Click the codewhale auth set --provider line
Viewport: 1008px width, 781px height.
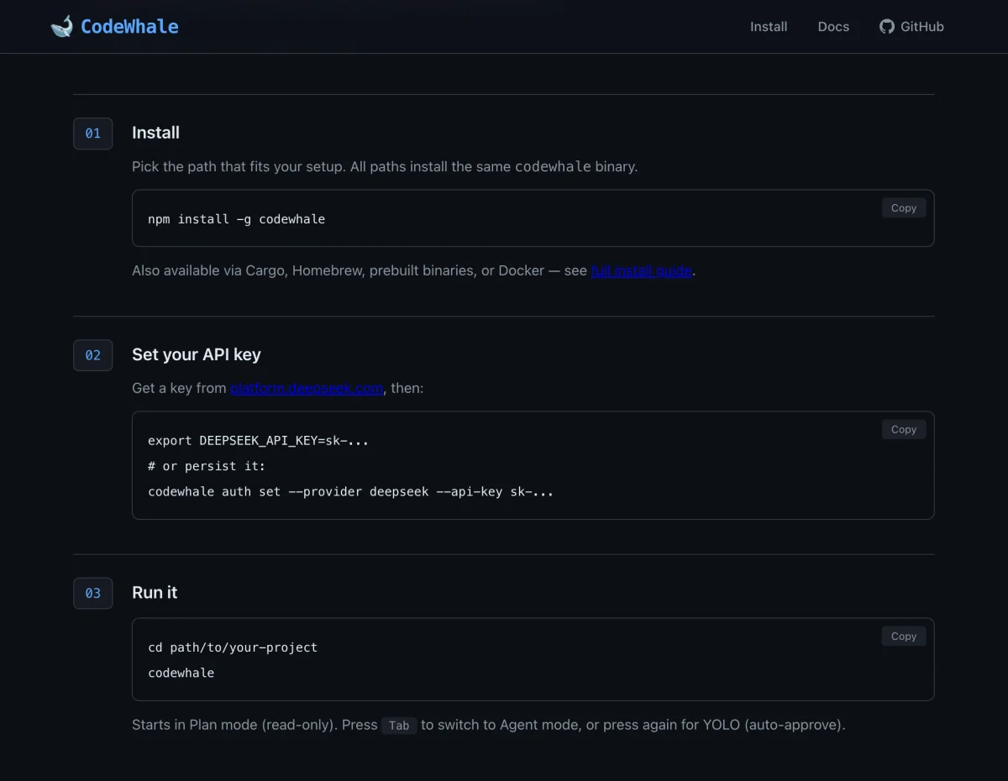350,491
